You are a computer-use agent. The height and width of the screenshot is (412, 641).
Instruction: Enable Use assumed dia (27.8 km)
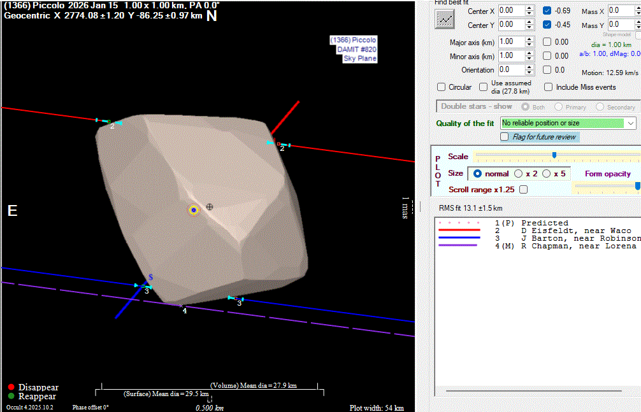coord(484,87)
